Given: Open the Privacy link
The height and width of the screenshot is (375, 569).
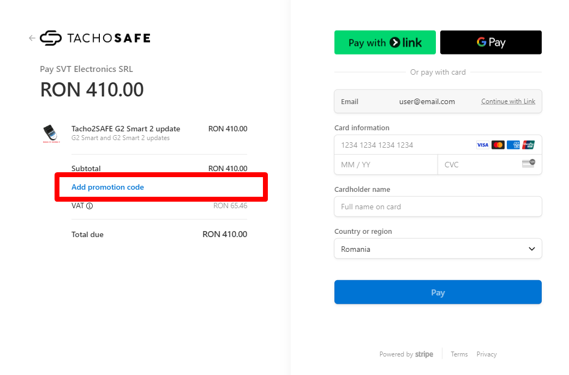Looking at the screenshot, I should 486,354.
